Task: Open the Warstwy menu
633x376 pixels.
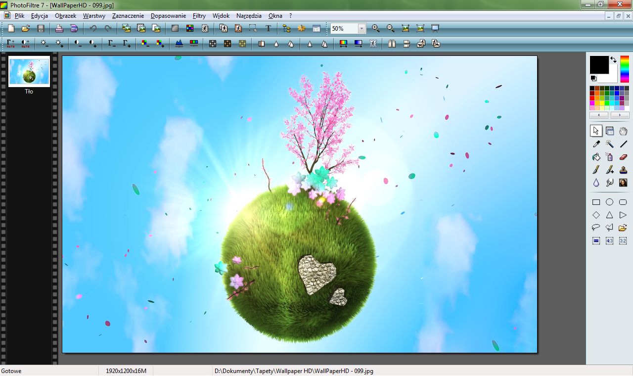Action: point(93,15)
